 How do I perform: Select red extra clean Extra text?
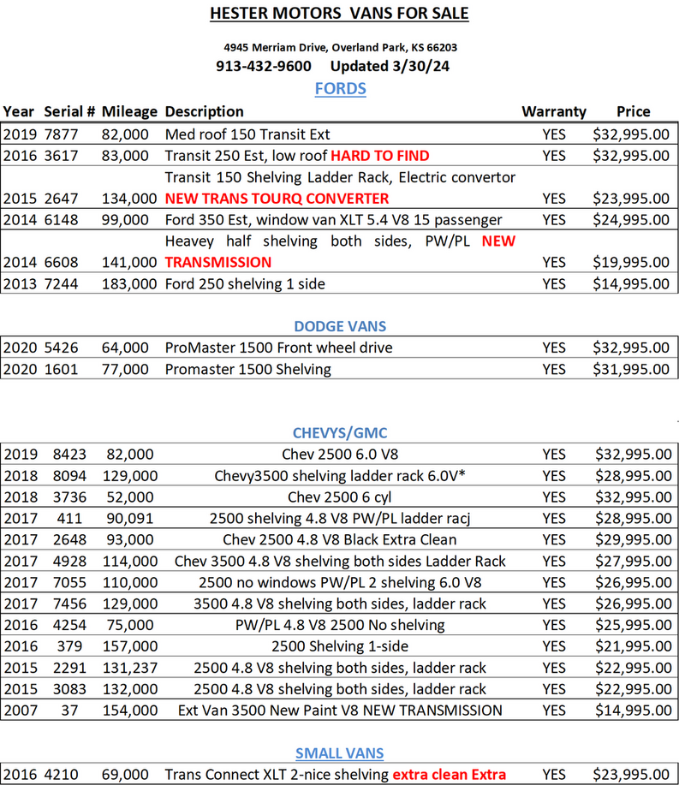pyautogui.click(x=450, y=775)
